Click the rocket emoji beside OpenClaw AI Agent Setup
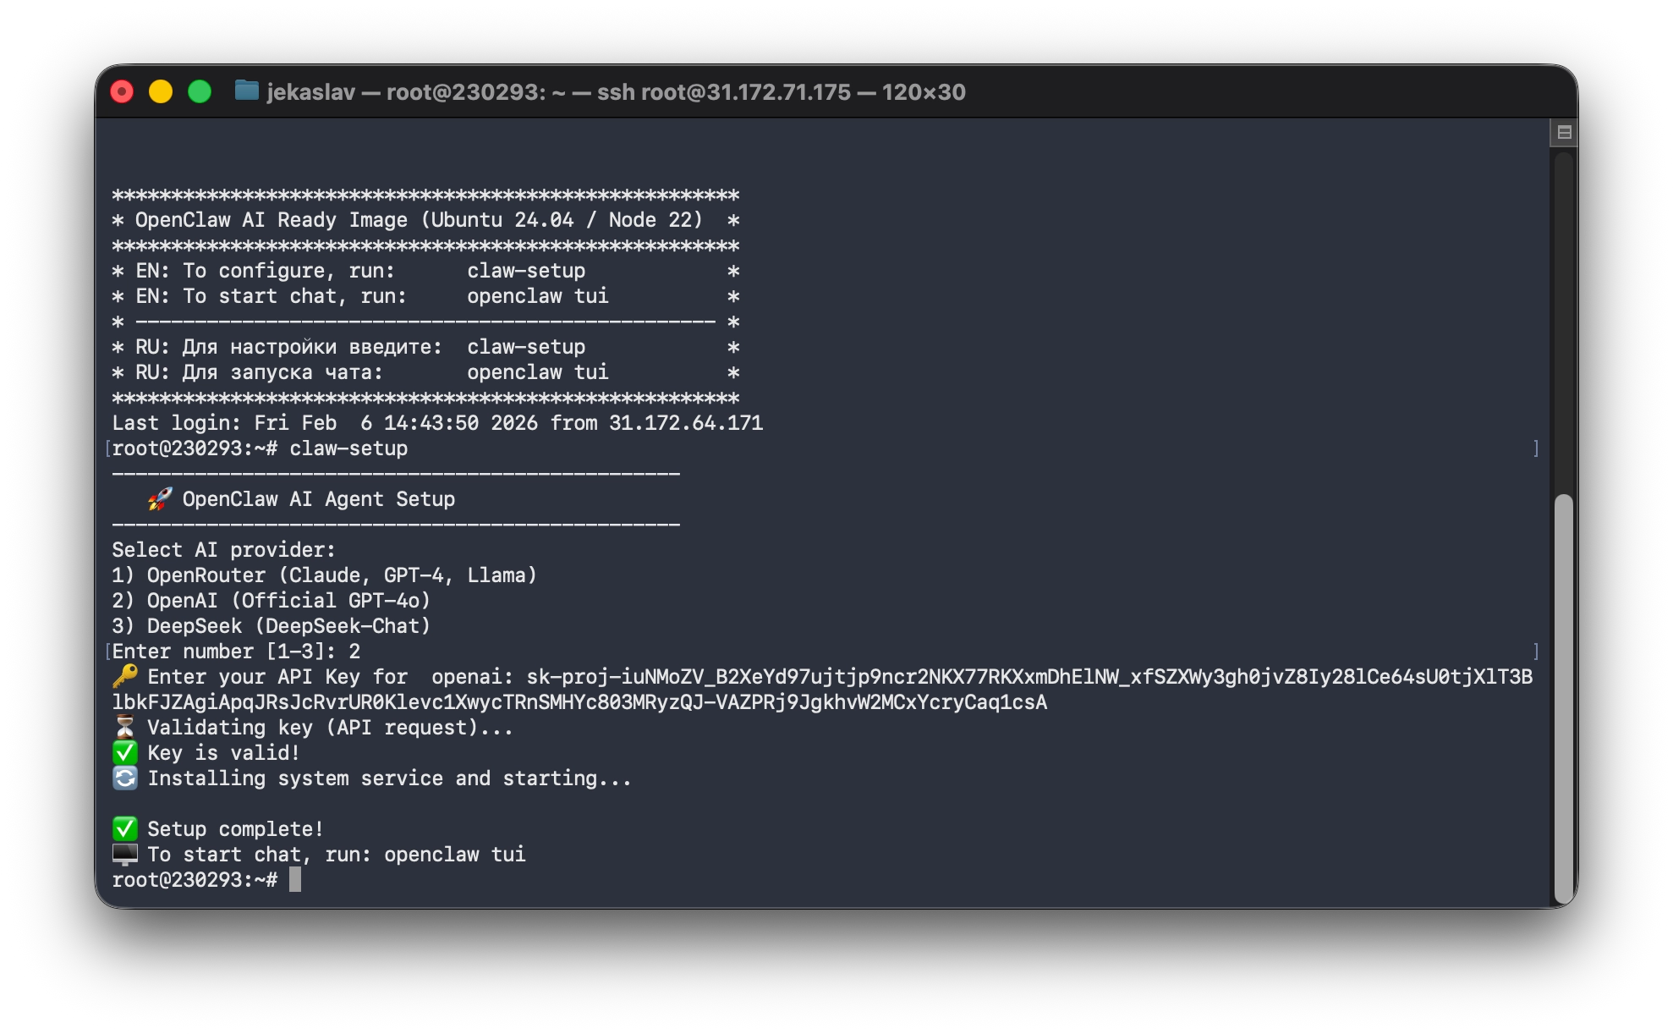1673x1034 pixels. tap(159, 499)
